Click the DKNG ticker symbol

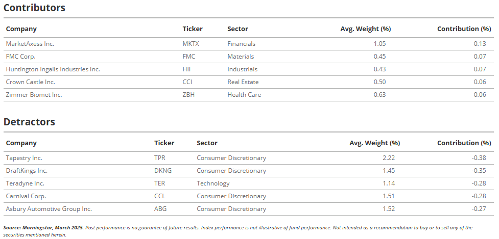pos(163,170)
